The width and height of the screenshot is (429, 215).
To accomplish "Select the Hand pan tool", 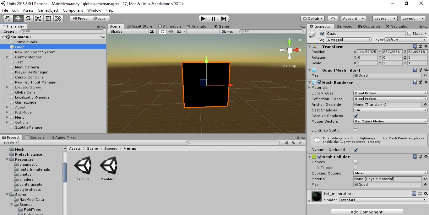I will click(8, 18).
